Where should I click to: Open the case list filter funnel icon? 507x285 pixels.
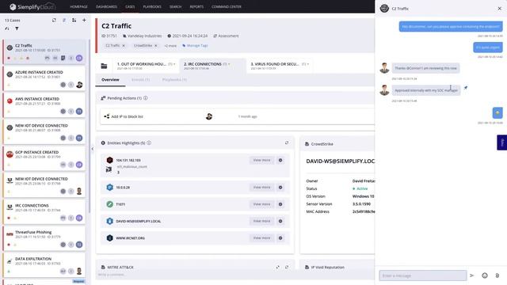pyautogui.click(x=17, y=28)
